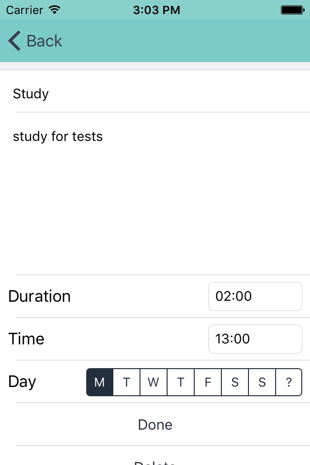The width and height of the screenshot is (310, 465).
Task: Select Friday (F) in the Day selector
Action: click(x=208, y=382)
